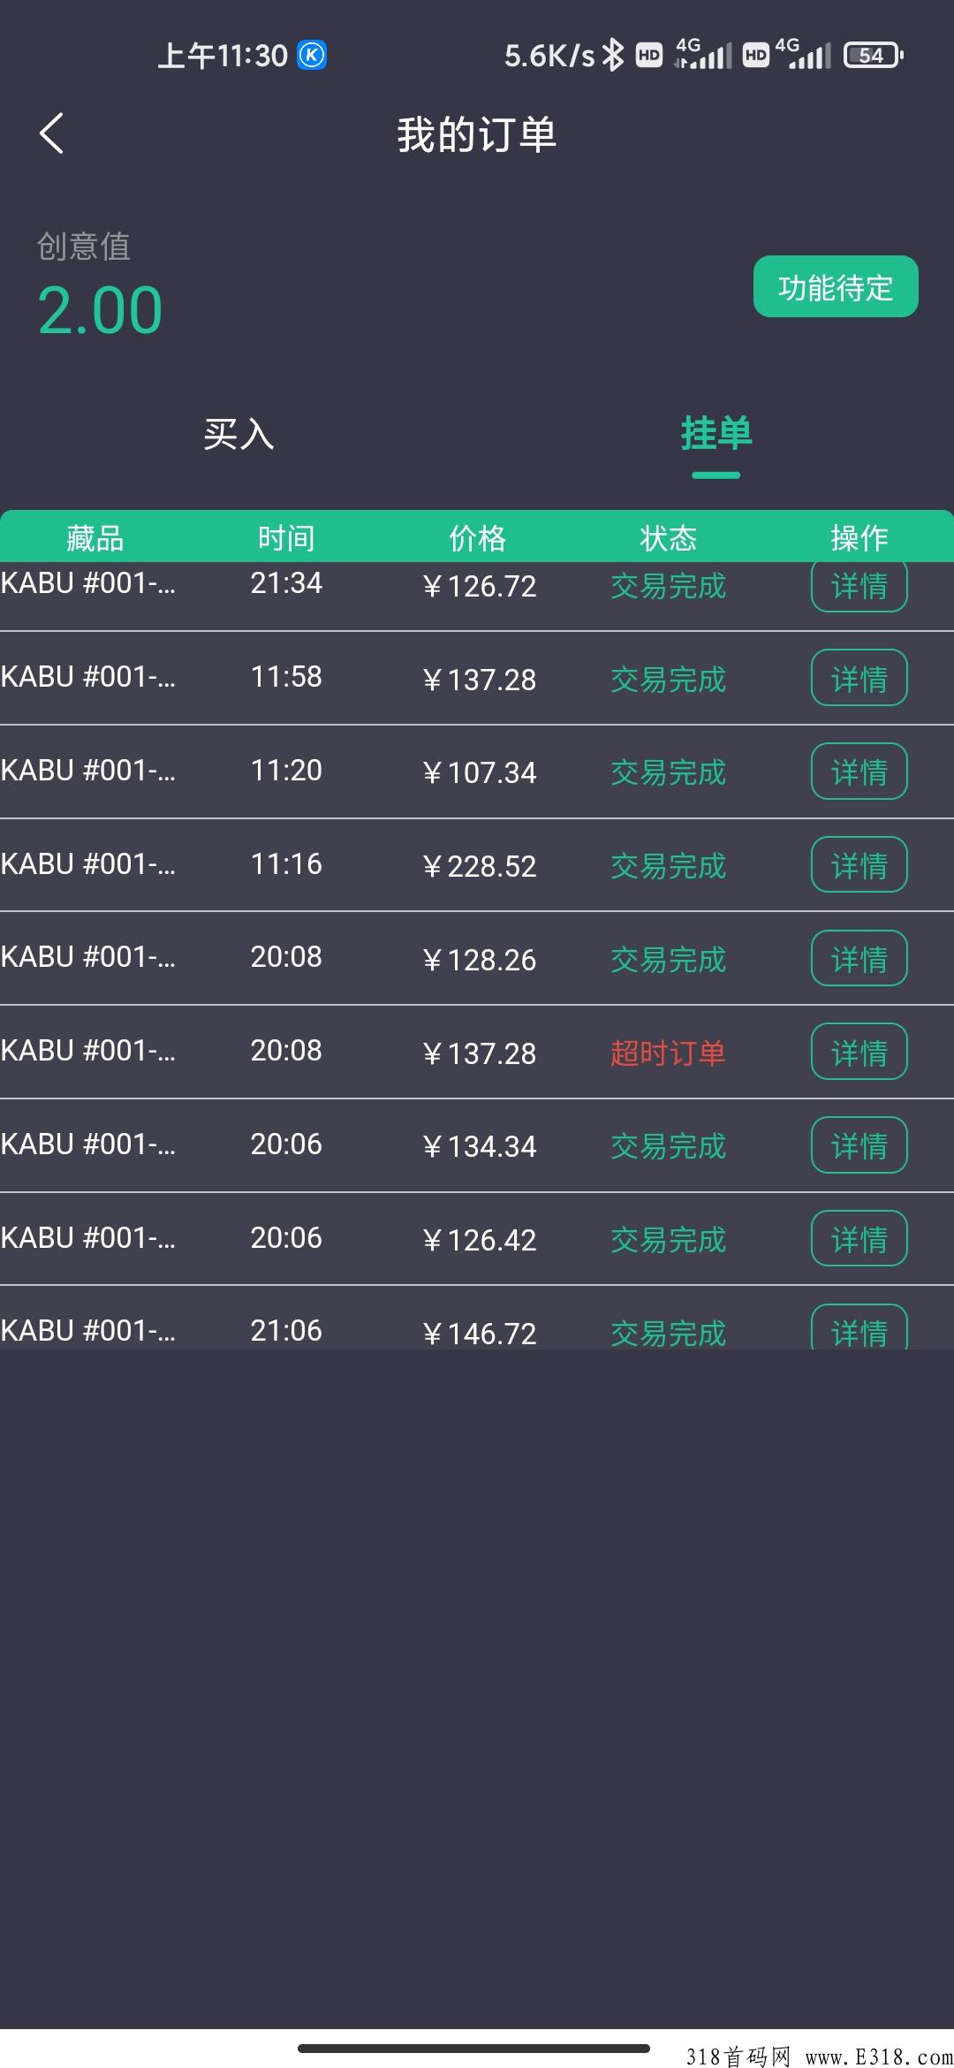Select the 挂单 tab
The image size is (954, 2068).
715,434
